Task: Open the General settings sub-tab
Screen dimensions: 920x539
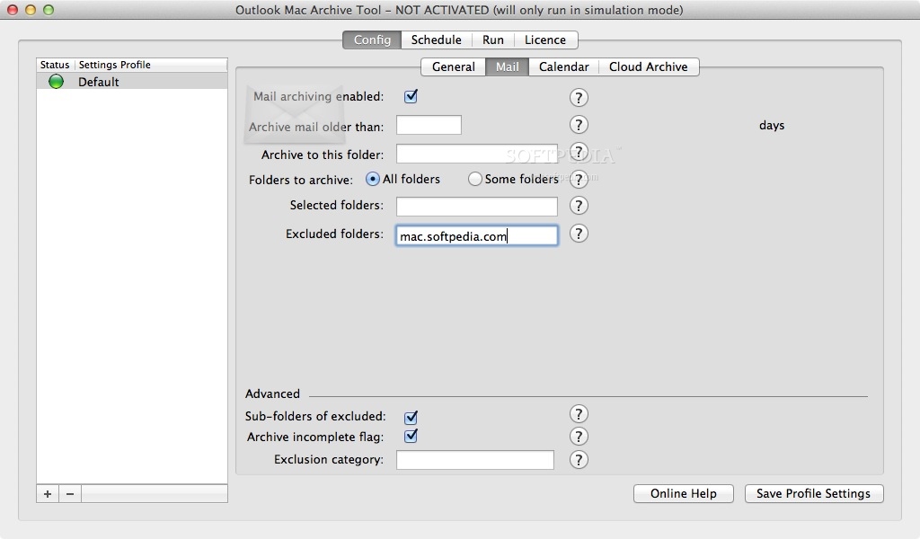Action: click(x=454, y=66)
